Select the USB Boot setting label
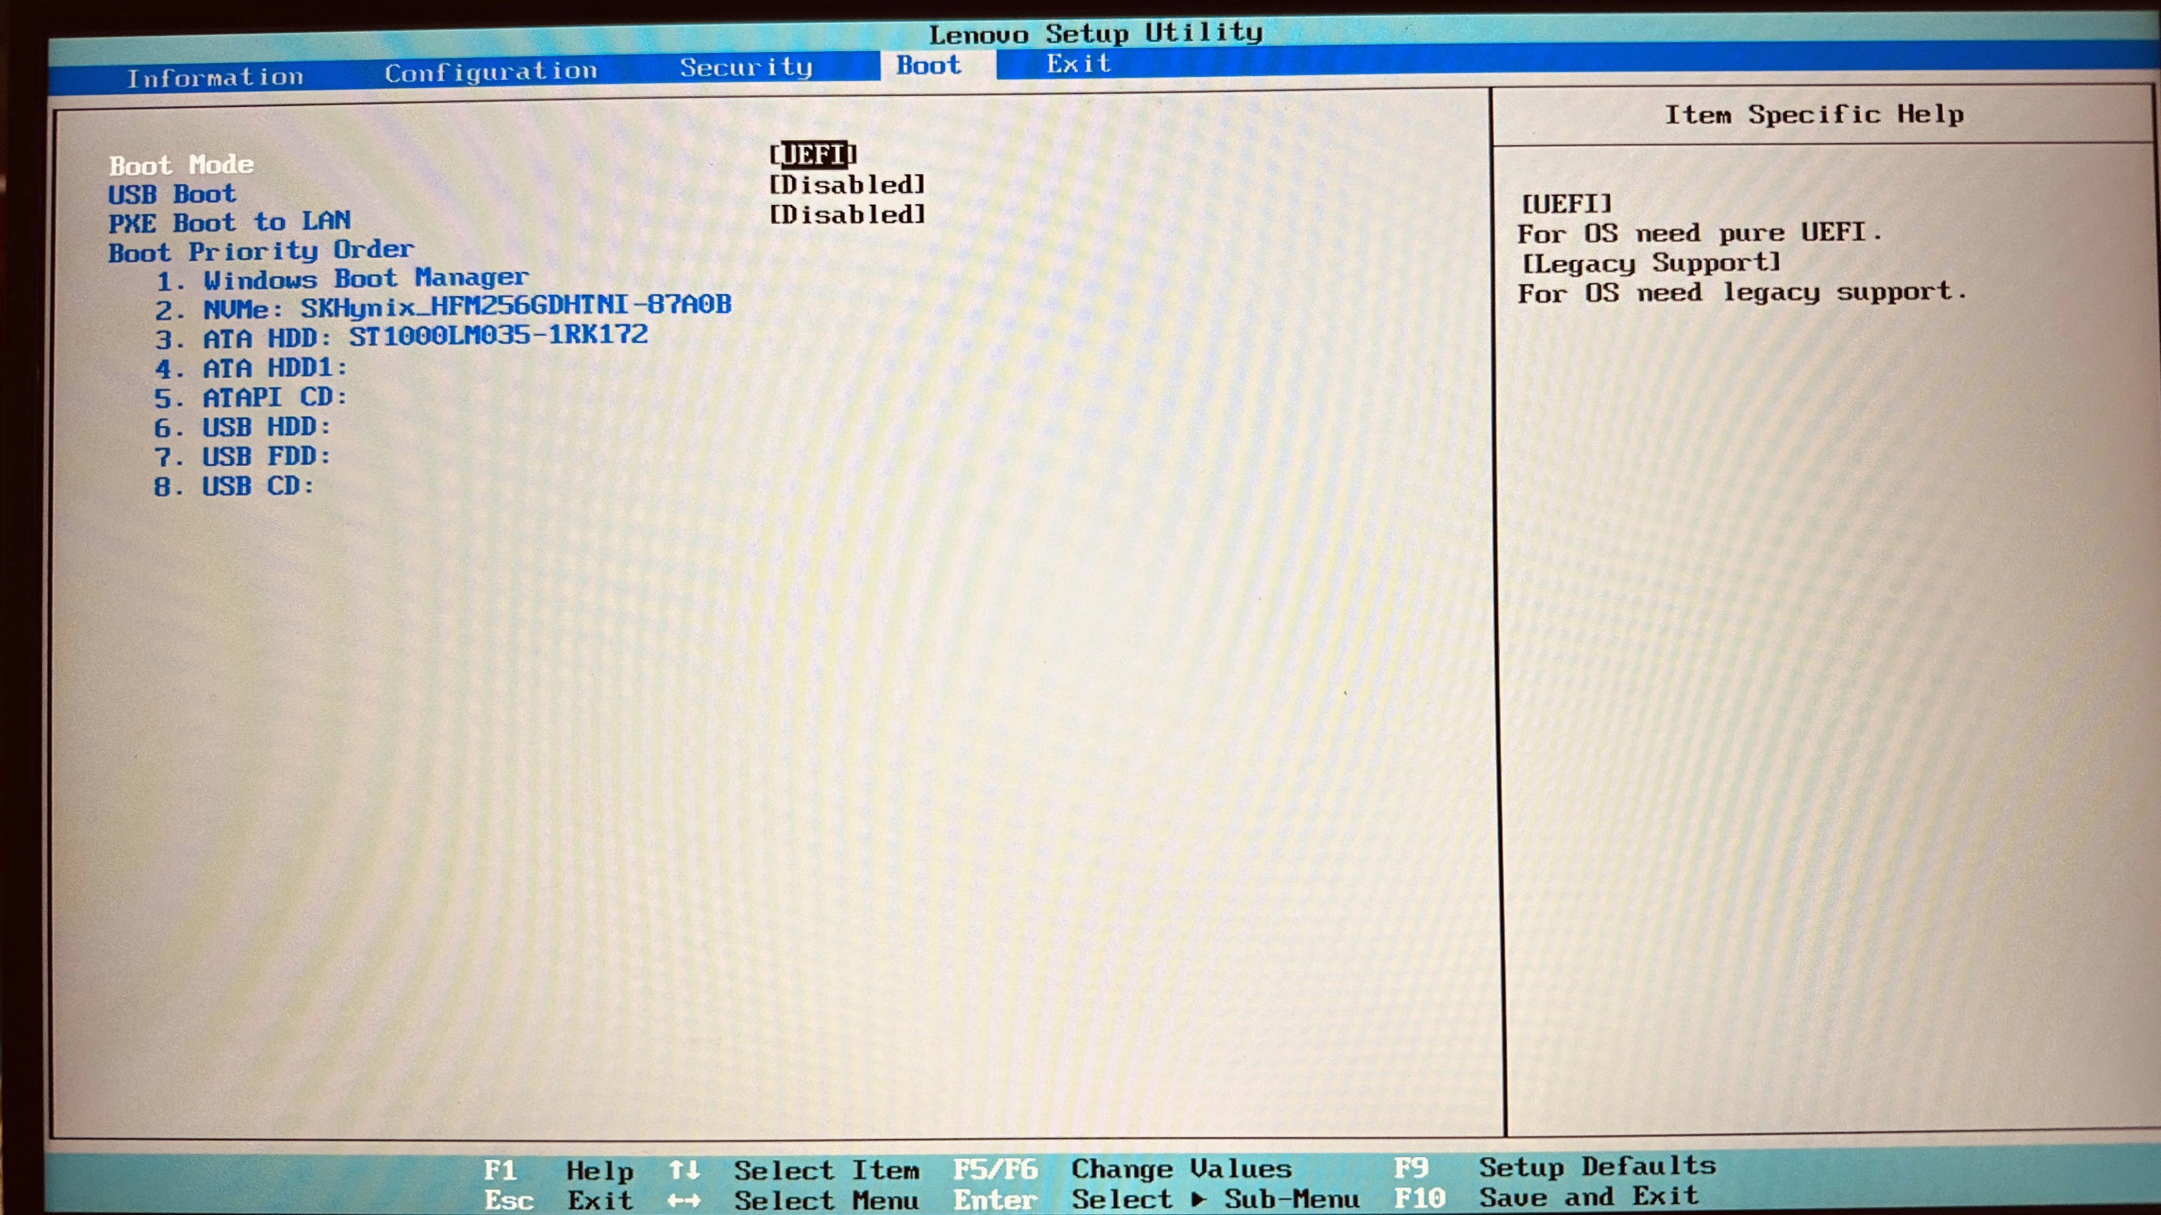The height and width of the screenshot is (1215, 2161). click(x=172, y=194)
